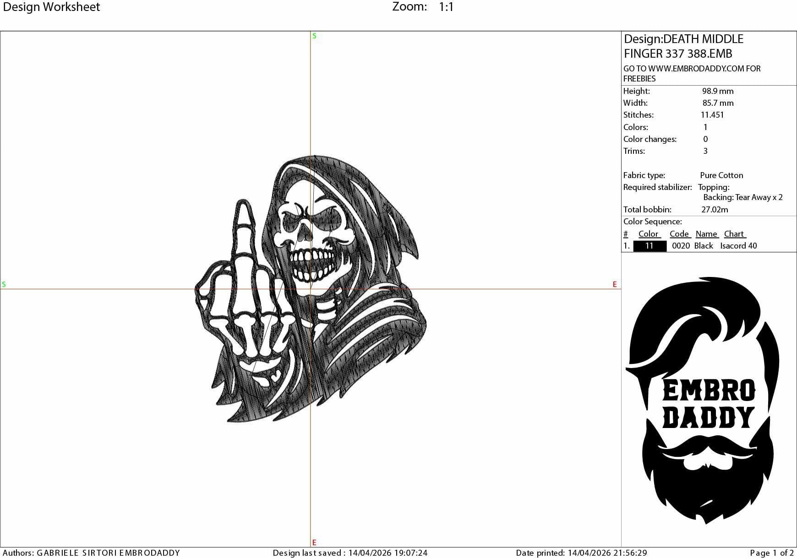This screenshot has height=558, width=797.
Task: Click the design name DEATH MIDDLE FINGER text
Action: click(x=683, y=46)
